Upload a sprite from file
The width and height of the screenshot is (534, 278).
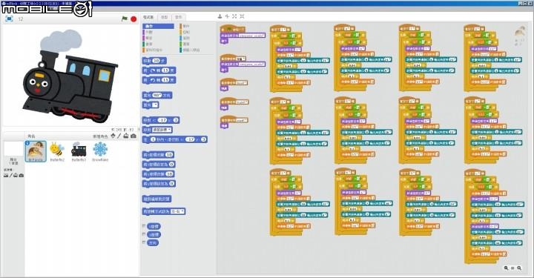point(126,136)
